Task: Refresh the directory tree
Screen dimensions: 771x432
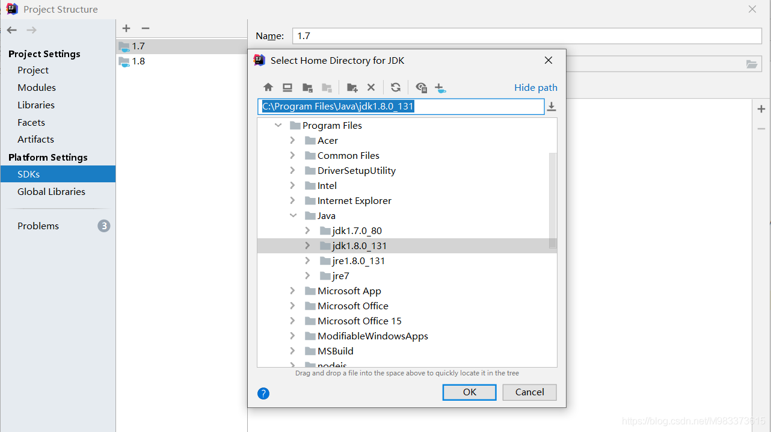Action: (395, 88)
